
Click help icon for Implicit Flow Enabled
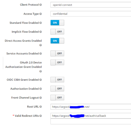pyautogui.click(x=40, y=32)
